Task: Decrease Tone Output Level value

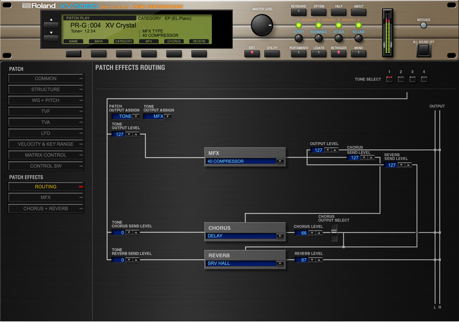Action: click(x=129, y=134)
